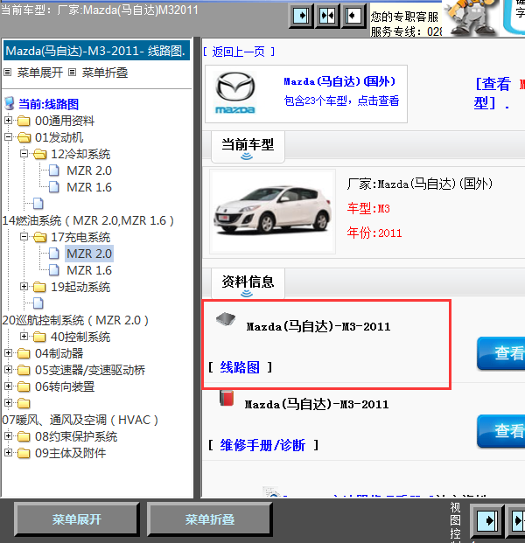Go back via 返回上一页 link
Viewport: 525px width, 543px height.
point(239,52)
